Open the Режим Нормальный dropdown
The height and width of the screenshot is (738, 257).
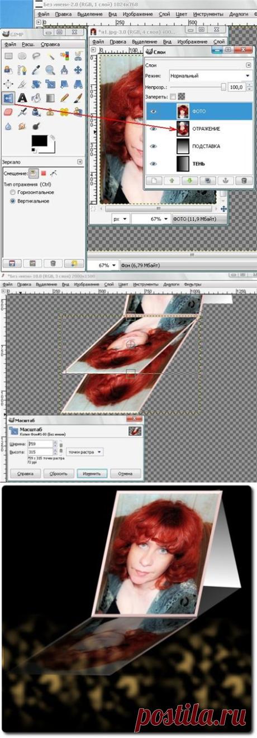coord(210,75)
